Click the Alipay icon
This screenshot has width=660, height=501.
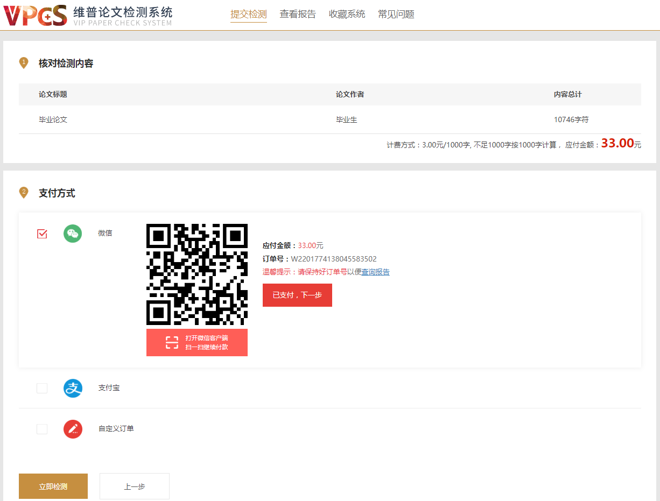[73, 388]
